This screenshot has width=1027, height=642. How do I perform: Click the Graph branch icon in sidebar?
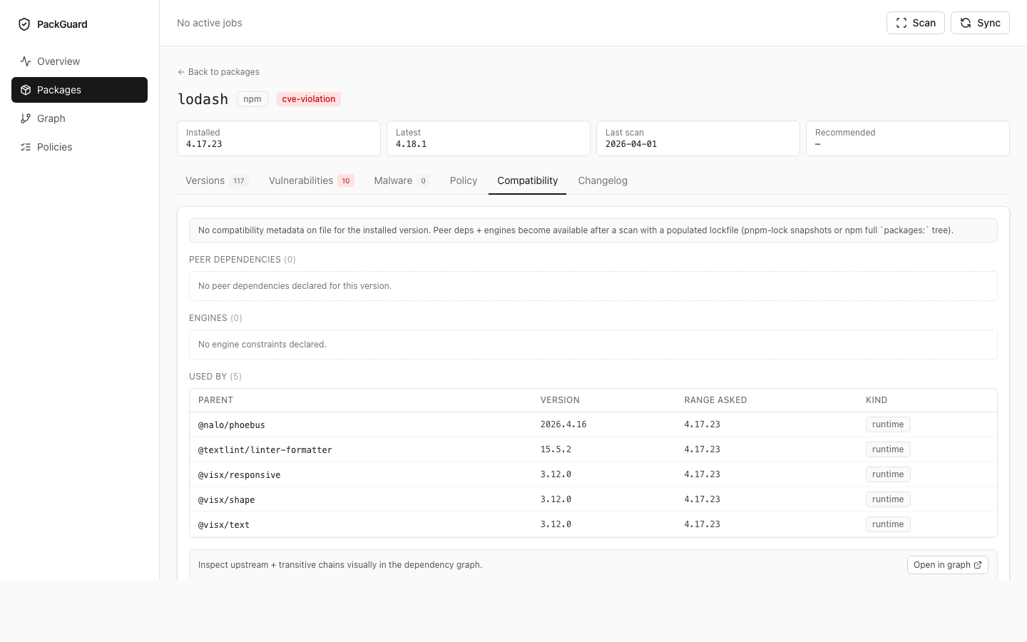tap(26, 118)
